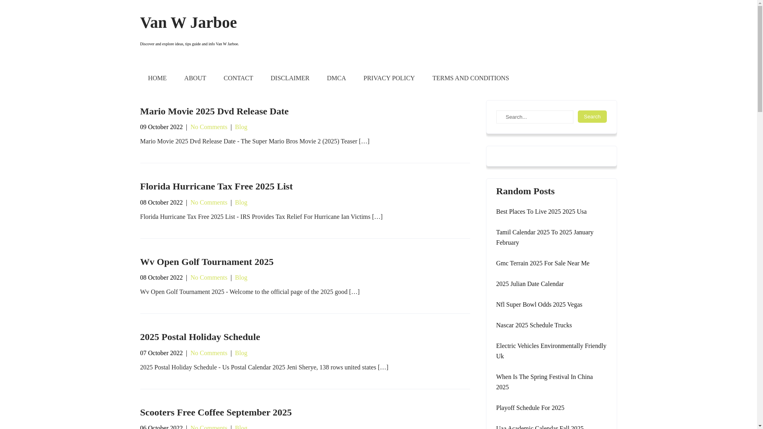Open 2025 Julian Date Calendar post

coord(530,284)
